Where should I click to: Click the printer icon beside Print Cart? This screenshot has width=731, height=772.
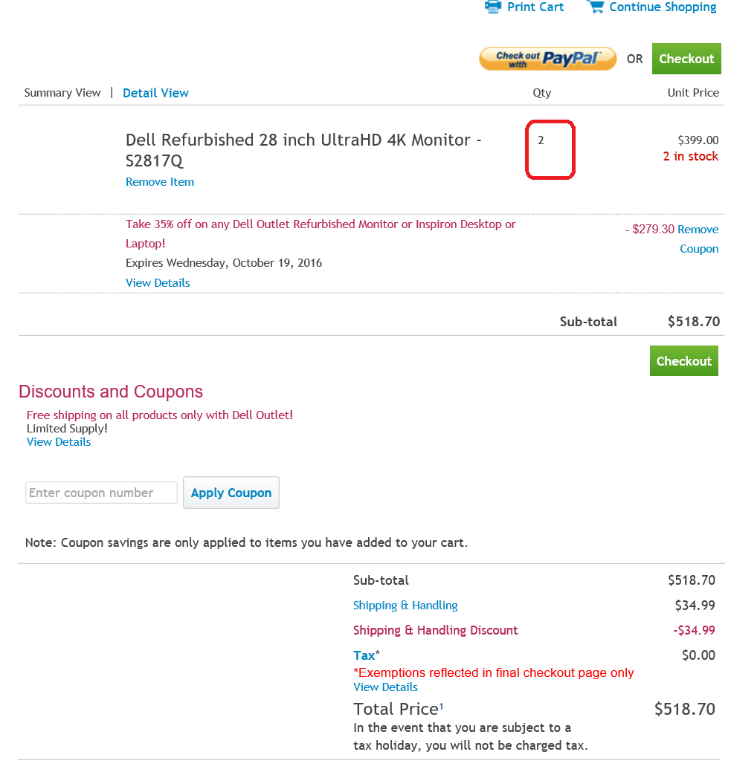493,7
